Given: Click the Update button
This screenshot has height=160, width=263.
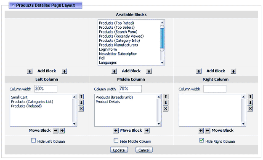Looking at the screenshot, I should pos(119,150).
